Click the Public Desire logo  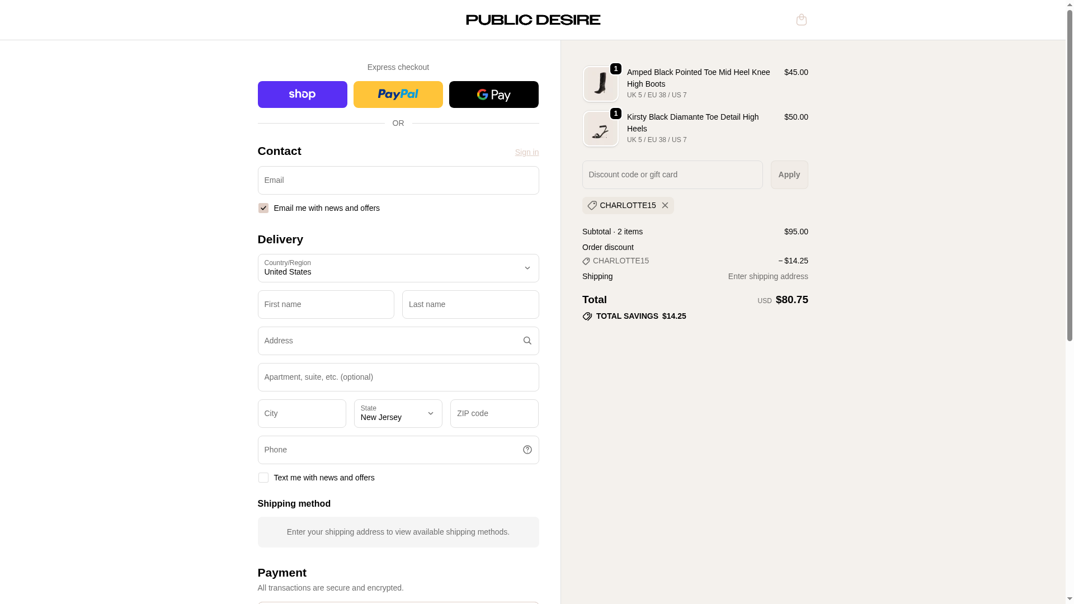click(533, 20)
